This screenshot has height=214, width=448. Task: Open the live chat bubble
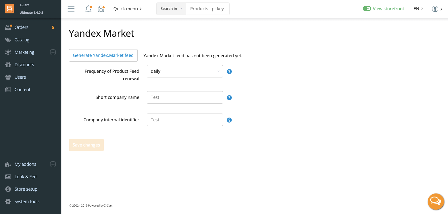(x=436, y=202)
